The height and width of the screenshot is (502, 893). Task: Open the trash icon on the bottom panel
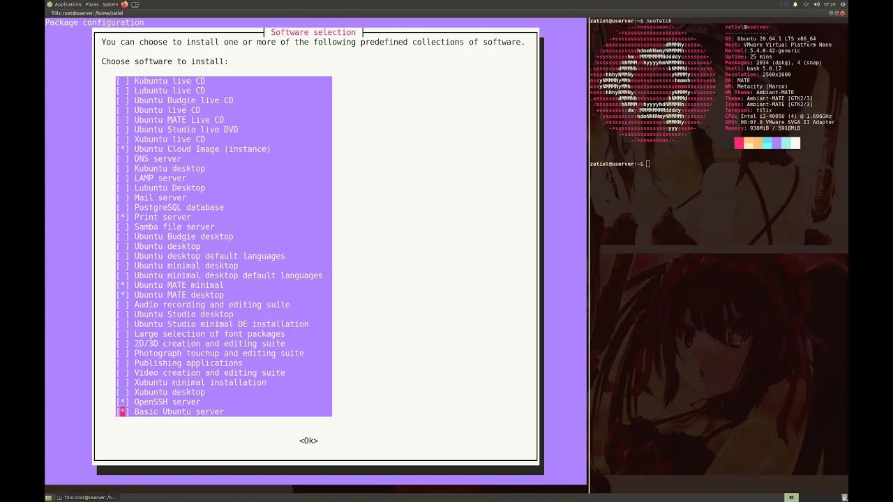(844, 497)
